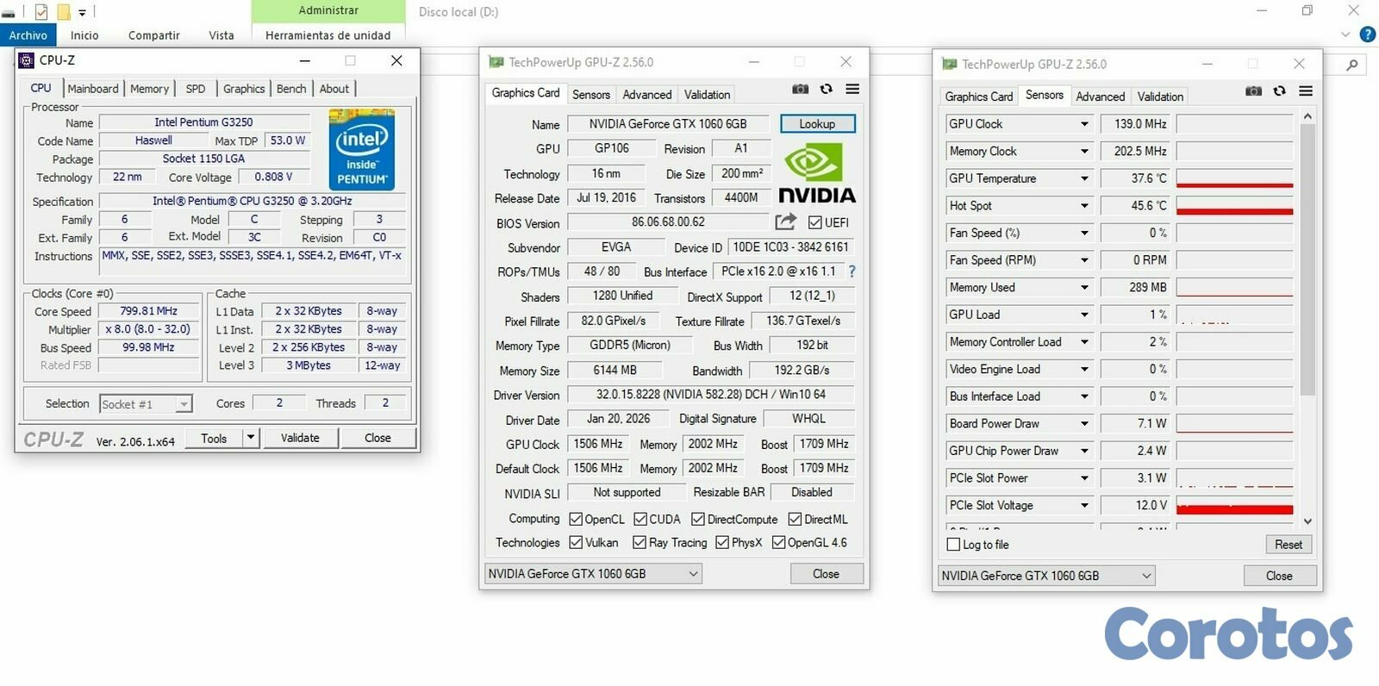Click the Validate button in CPU-Z
The height and width of the screenshot is (686, 1379).
[x=300, y=438]
